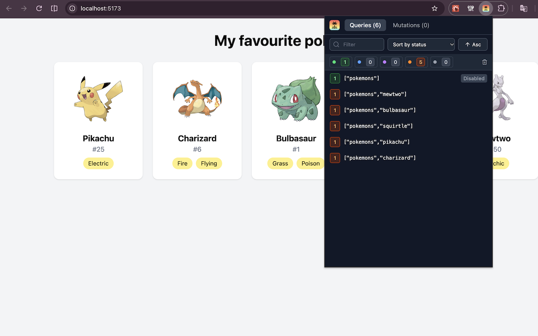This screenshot has width=538, height=336.
Task: Click the Charizard image
Action: [197, 99]
